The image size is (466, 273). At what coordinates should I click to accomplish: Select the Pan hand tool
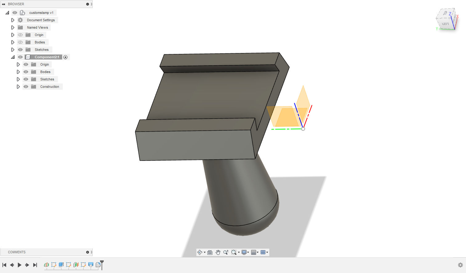tap(218, 252)
